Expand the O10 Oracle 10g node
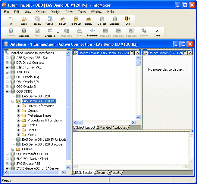 (x=7, y=77)
